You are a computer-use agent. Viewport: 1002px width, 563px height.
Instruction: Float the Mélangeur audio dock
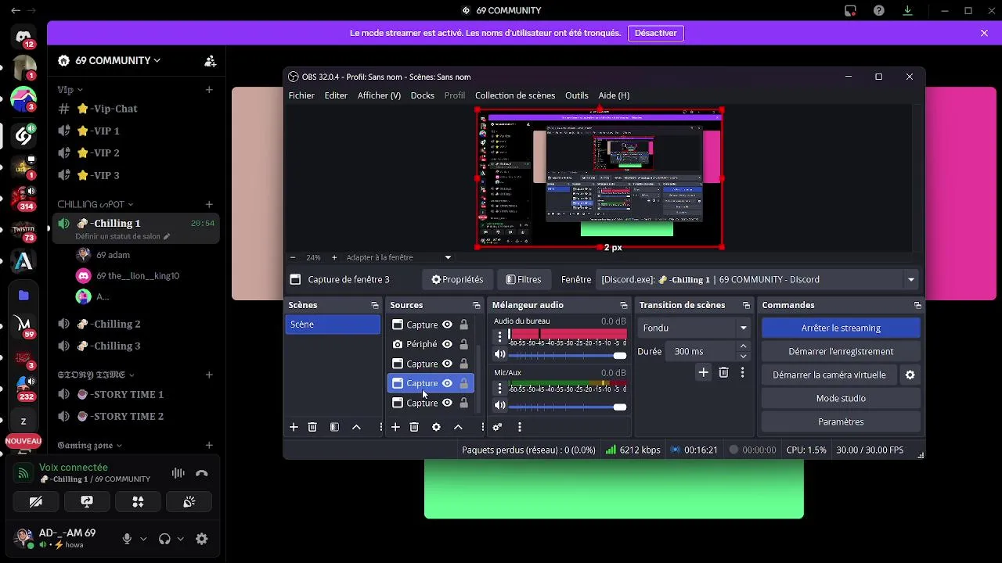624,306
